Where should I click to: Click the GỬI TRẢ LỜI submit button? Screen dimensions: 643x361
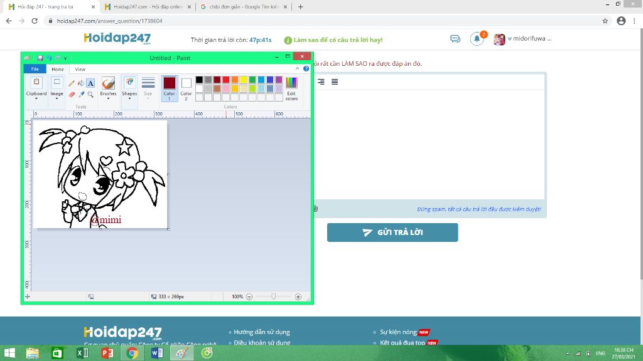click(392, 233)
